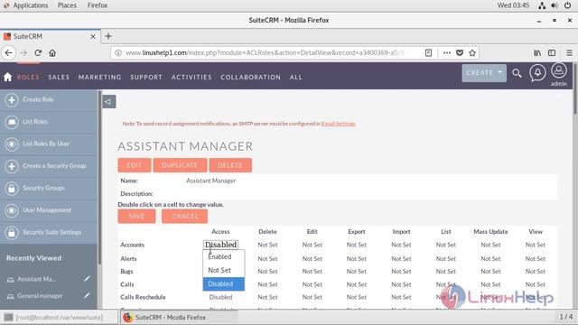Viewport: 578px width, 325px height.
Task: Open the Support menu
Action: click(146, 77)
